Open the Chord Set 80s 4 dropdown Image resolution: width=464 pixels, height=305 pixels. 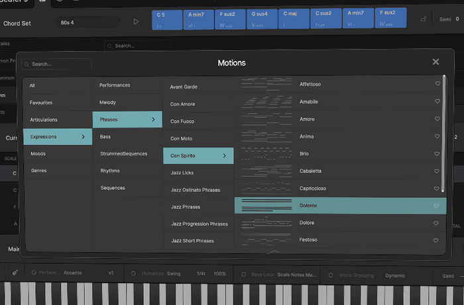click(x=89, y=22)
